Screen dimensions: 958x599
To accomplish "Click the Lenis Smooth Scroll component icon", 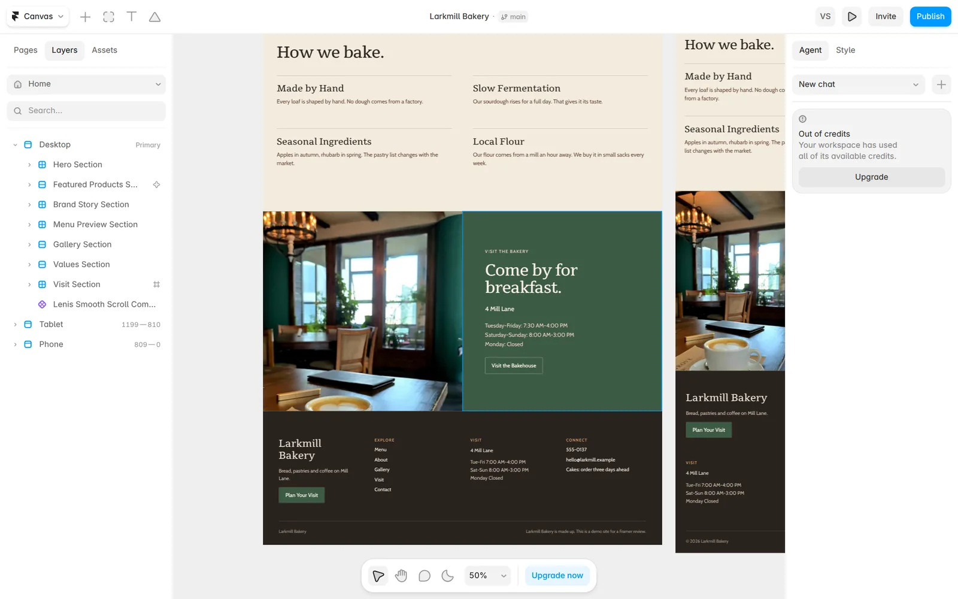I will 42,304.
